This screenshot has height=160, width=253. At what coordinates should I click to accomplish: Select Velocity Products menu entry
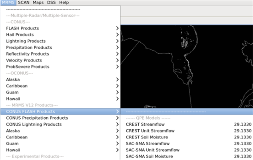(x=60, y=60)
